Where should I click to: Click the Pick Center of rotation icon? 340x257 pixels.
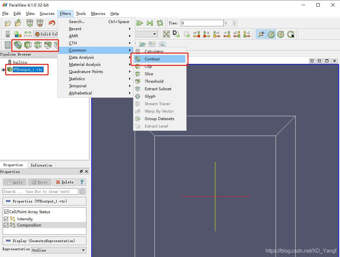(x=291, y=34)
